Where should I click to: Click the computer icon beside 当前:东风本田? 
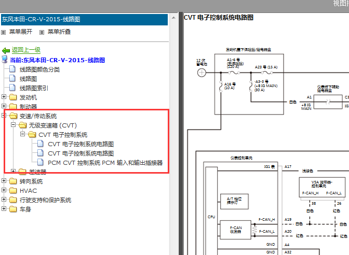coord(5,59)
